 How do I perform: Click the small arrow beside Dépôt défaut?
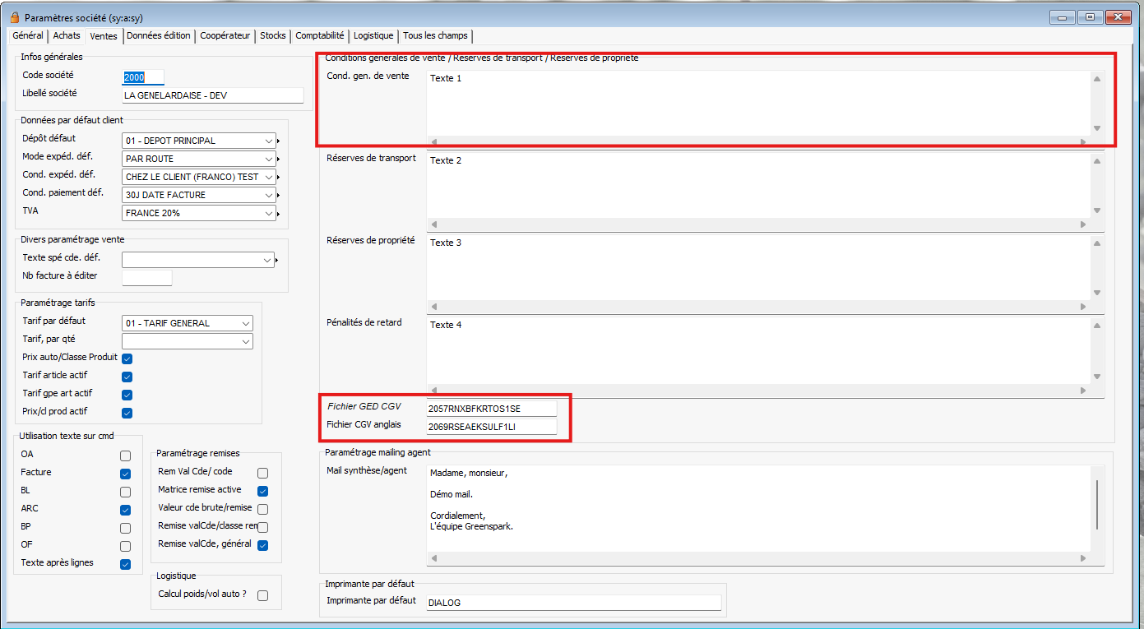pos(279,141)
